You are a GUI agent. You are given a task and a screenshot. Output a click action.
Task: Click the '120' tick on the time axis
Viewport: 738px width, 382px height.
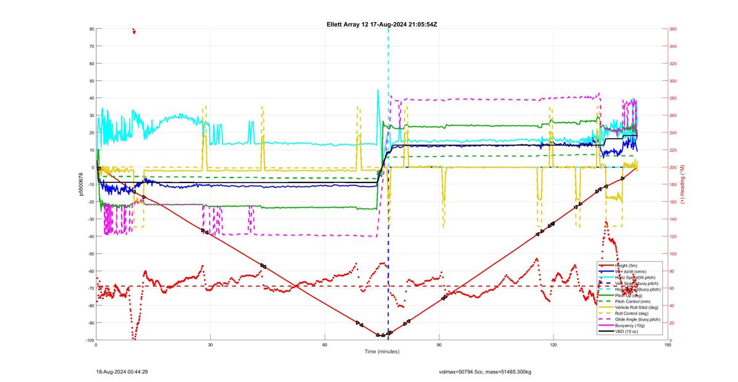(x=553, y=345)
